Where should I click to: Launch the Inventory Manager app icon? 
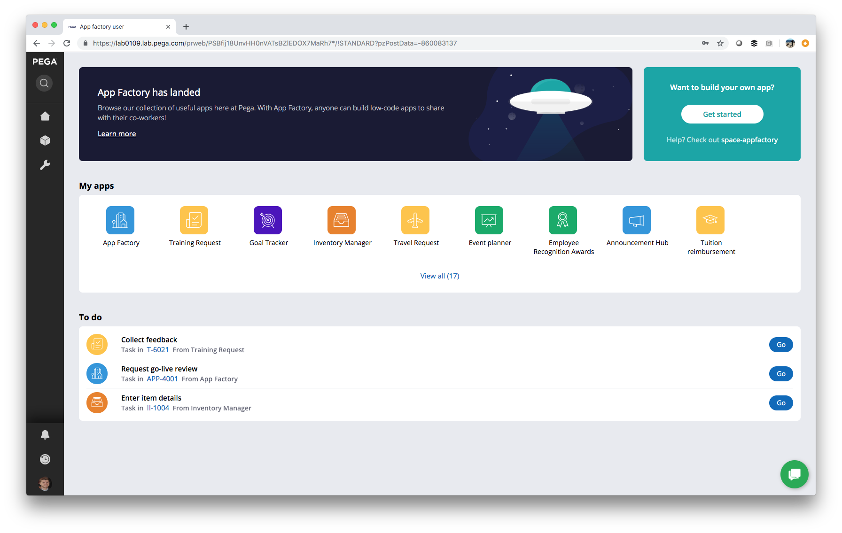coord(342,220)
